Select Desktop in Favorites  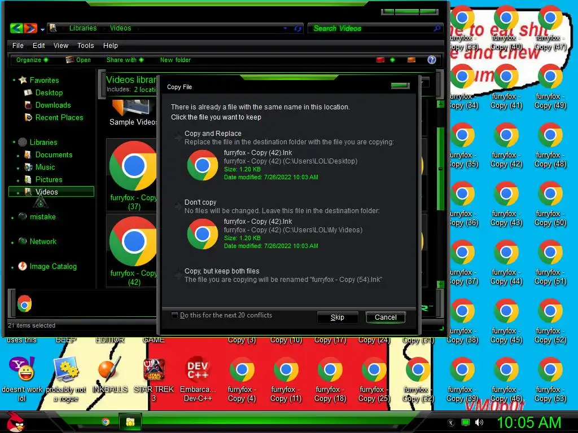(43, 93)
